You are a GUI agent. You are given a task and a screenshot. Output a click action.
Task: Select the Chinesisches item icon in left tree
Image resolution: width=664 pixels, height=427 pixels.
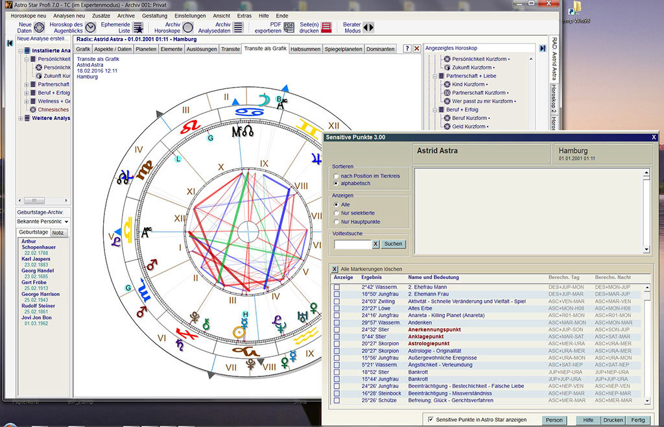tap(32, 110)
